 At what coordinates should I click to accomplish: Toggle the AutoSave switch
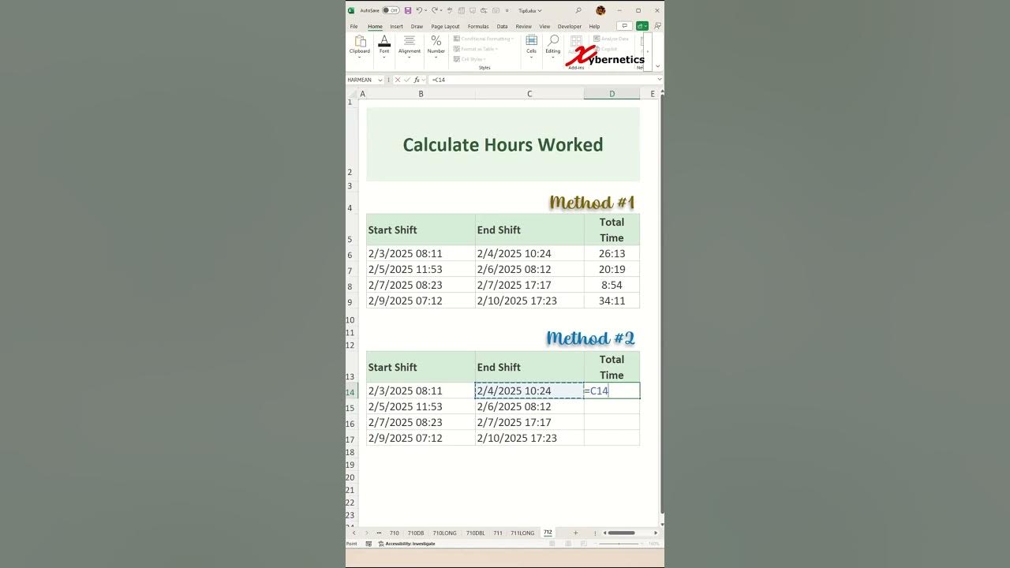pos(391,10)
